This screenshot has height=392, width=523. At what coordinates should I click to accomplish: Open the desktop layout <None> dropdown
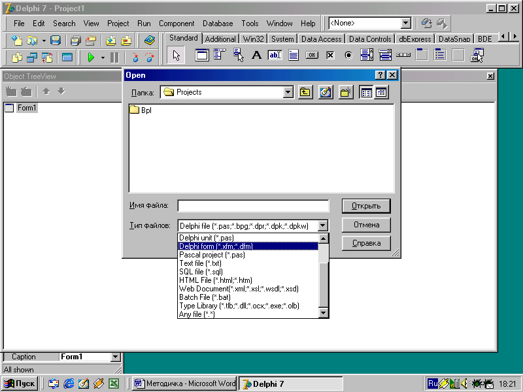pyautogui.click(x=405, y=23)
